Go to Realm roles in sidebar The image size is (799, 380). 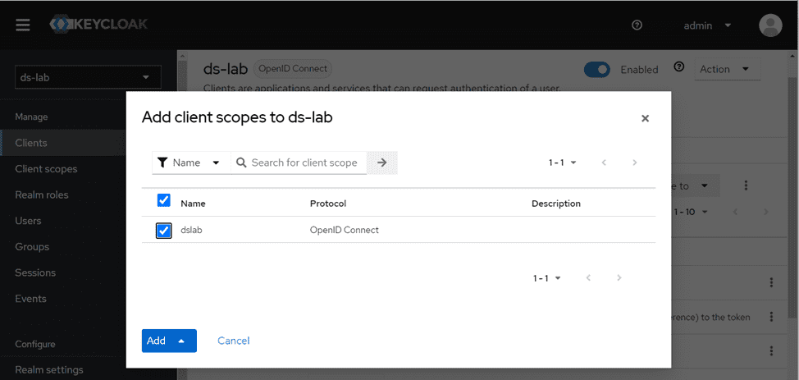pos(42,195)
